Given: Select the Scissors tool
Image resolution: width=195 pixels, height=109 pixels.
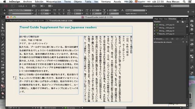Looking at the screenshot, I should (3, 58).
